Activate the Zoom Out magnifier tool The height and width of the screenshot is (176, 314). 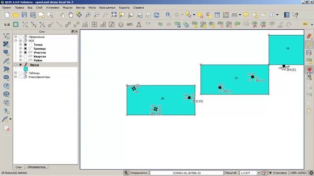pos(97,15)
